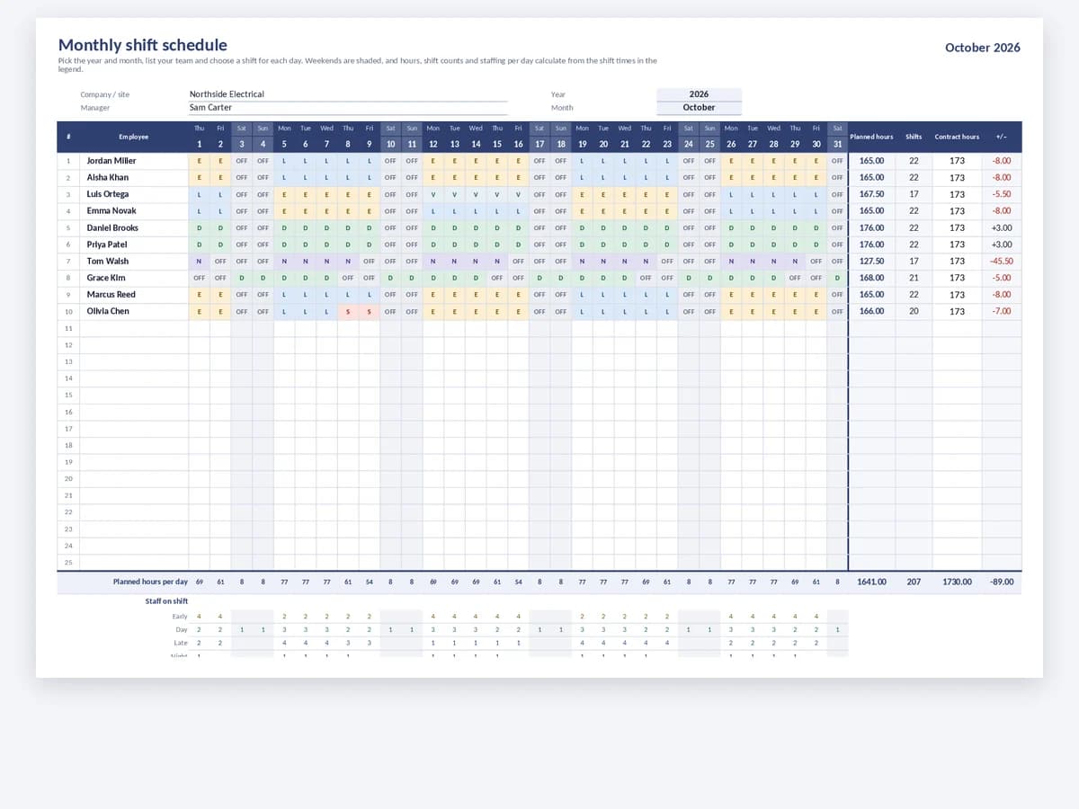
Task: Select Tom Walsh's balance of -45.50
Action: 1002,262
